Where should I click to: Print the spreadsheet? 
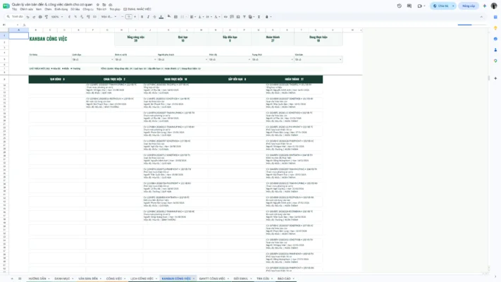pos(40,17)
